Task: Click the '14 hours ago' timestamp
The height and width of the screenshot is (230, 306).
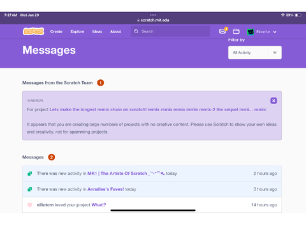Action: pos(264,205)
